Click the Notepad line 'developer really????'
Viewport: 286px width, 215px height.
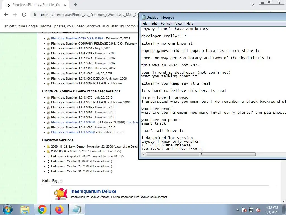point(164,36)
